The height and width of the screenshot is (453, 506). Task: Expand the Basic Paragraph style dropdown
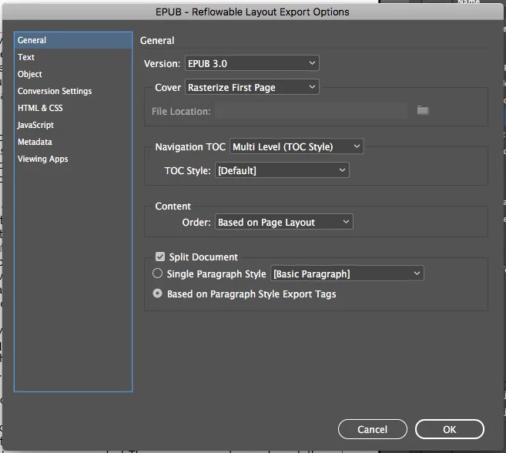click(x=347, y=273)
